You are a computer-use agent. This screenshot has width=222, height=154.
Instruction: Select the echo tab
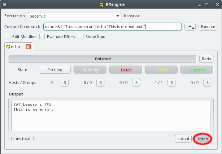(16, 47)
